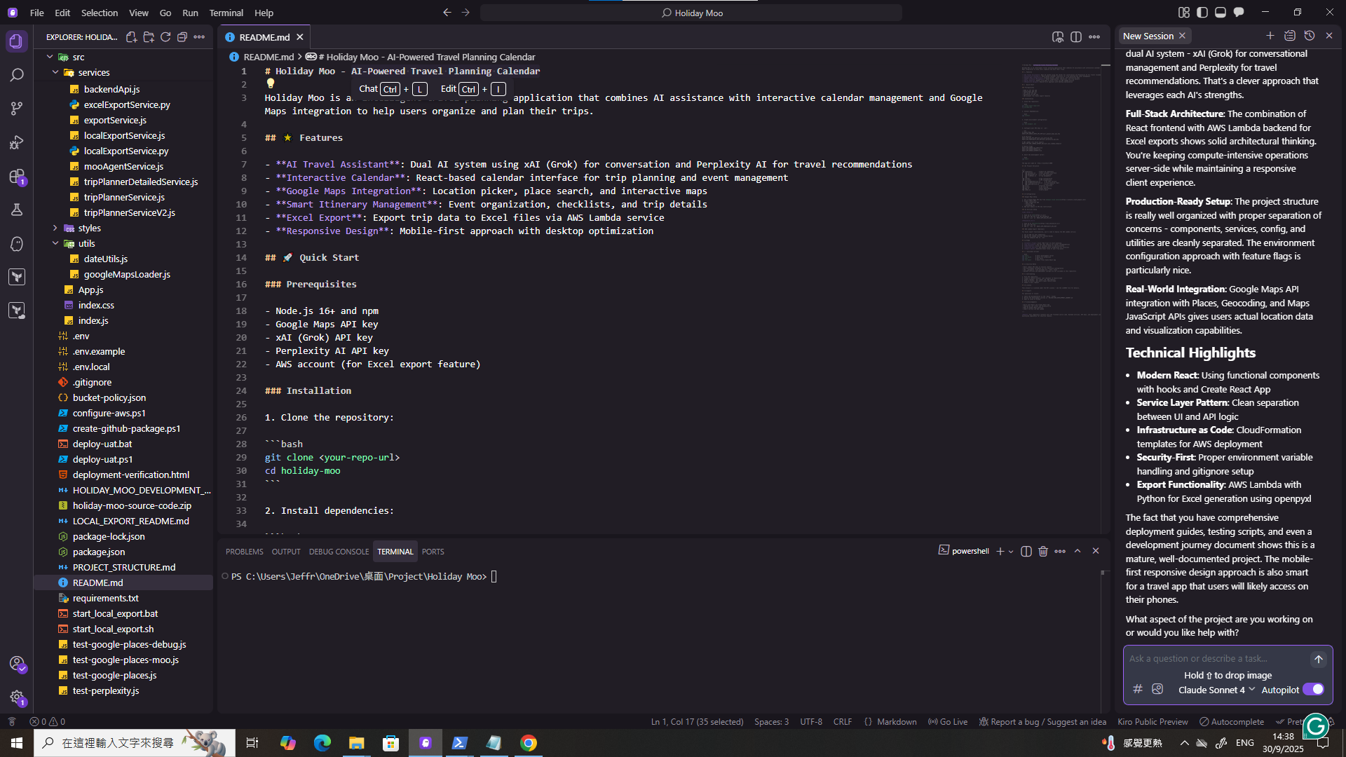Toggle Autocomplete in the status bar
This screenshot has height=757, width=1346.
(1232, 722)
